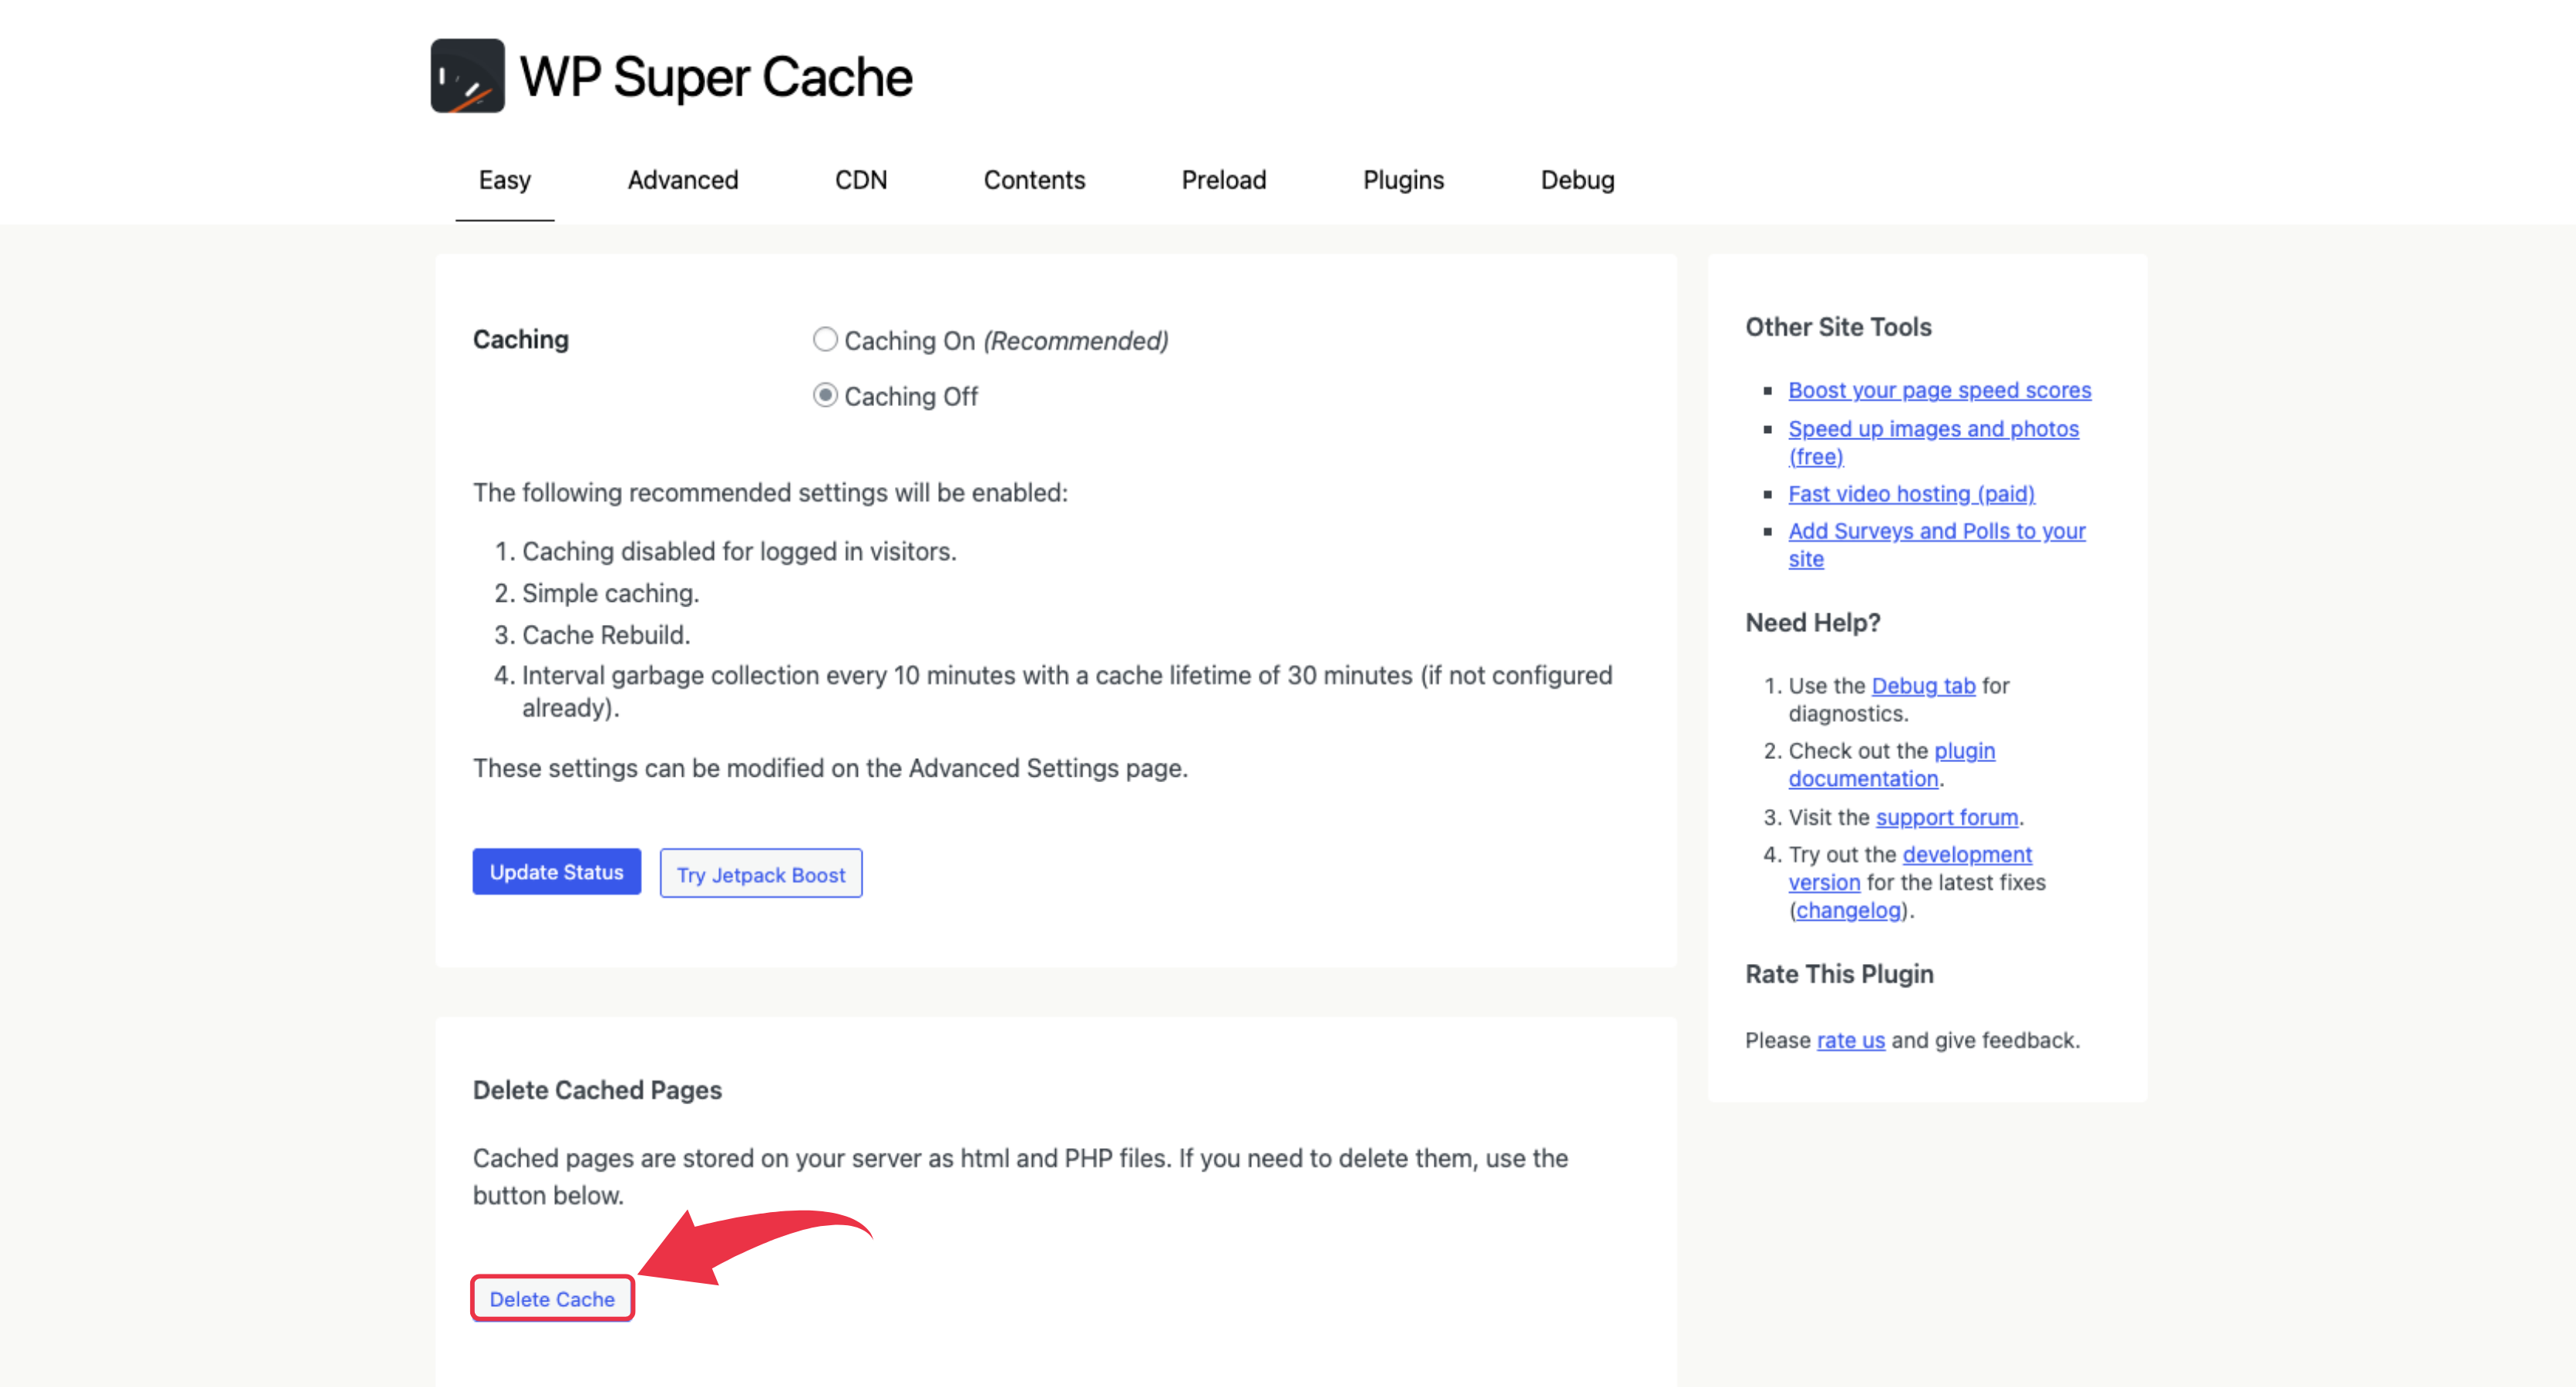Image resolution: width=2576 pixels, height=1387 pixels.
Task: Click the Update Status button
Action: pos(556,871)
